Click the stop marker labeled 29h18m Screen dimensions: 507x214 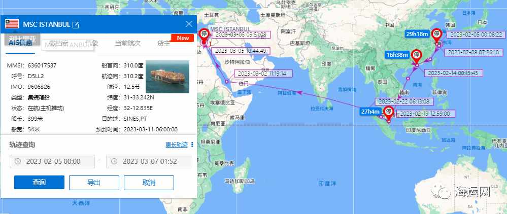coord(437,34)
